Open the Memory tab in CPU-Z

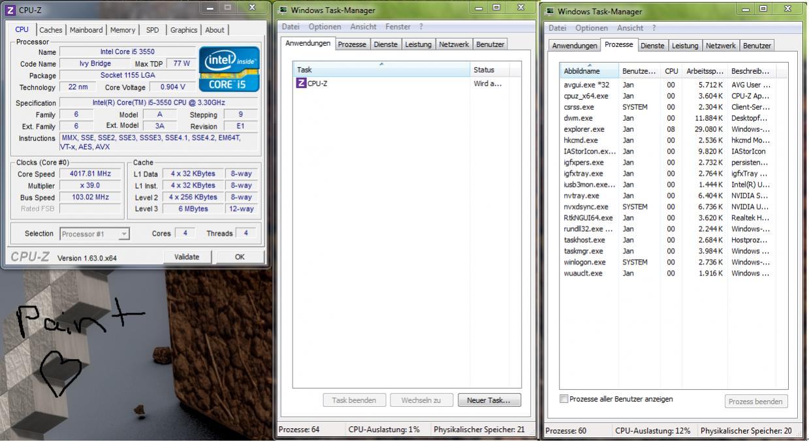123,30
